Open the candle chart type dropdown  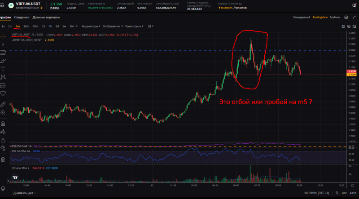click(x=151, y=27)
